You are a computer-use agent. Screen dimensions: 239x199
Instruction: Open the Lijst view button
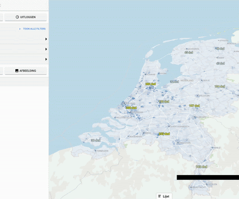164,196
